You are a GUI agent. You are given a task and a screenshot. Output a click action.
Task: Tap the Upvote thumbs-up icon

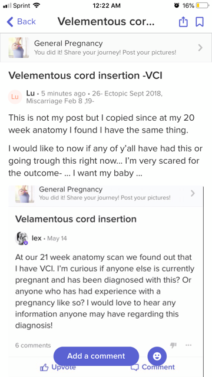(x=44, y=368)
